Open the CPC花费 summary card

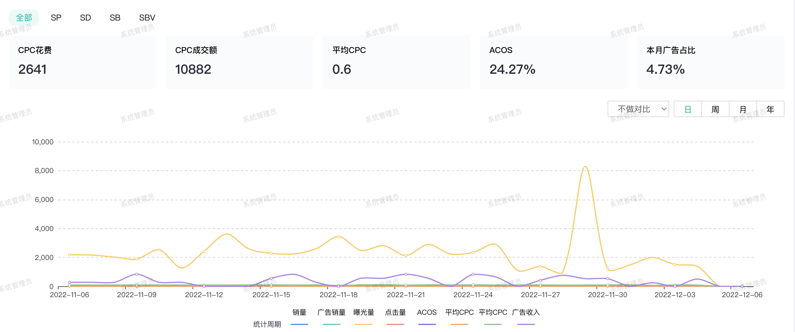(x=83, y=62)
